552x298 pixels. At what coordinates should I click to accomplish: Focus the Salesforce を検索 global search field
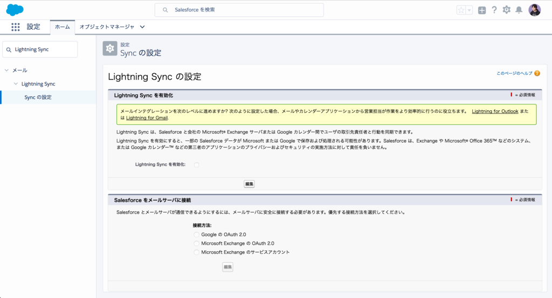(239, 10)
